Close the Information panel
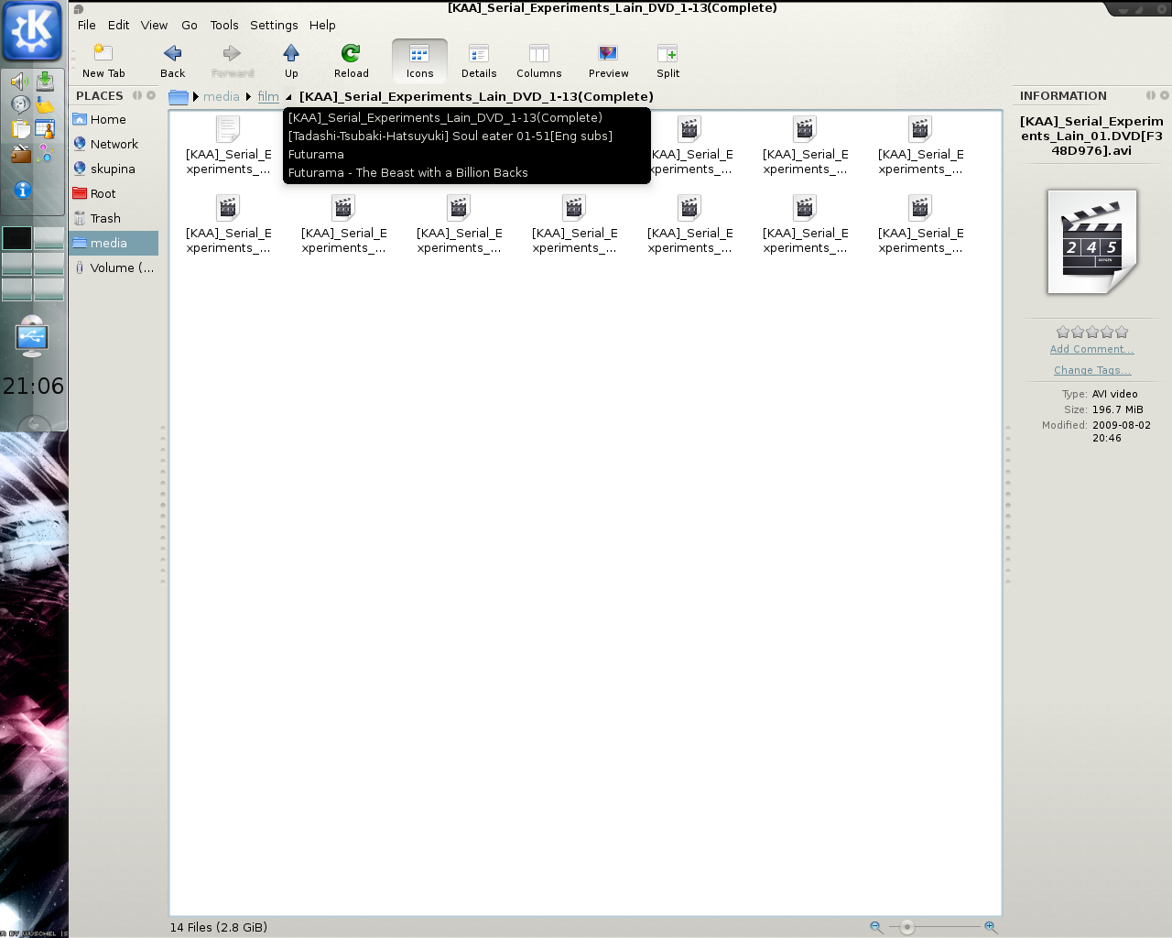Image resolution: width=1172 pixels, height=938 pixels. (1165, 95)
